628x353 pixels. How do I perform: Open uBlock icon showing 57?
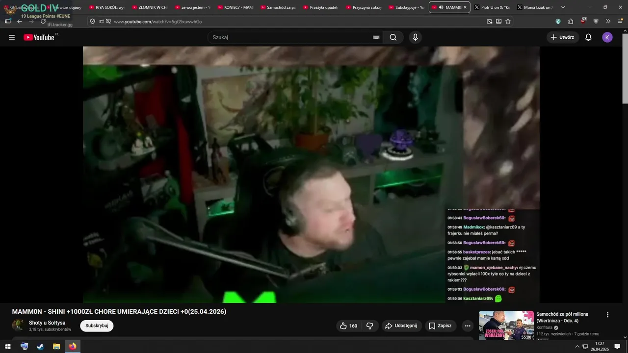583,21
